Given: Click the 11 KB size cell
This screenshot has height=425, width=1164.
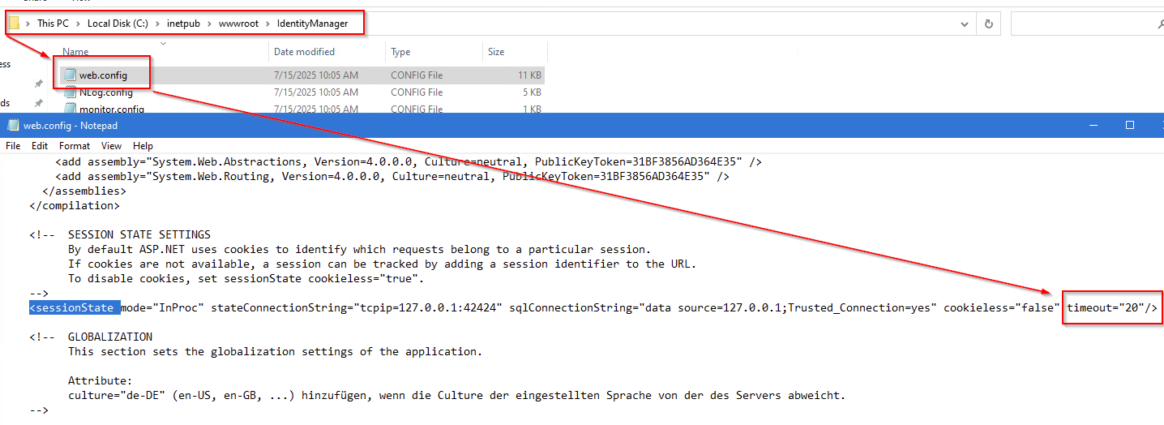Looking at the screenshot, I should click(x=529, y=75).
